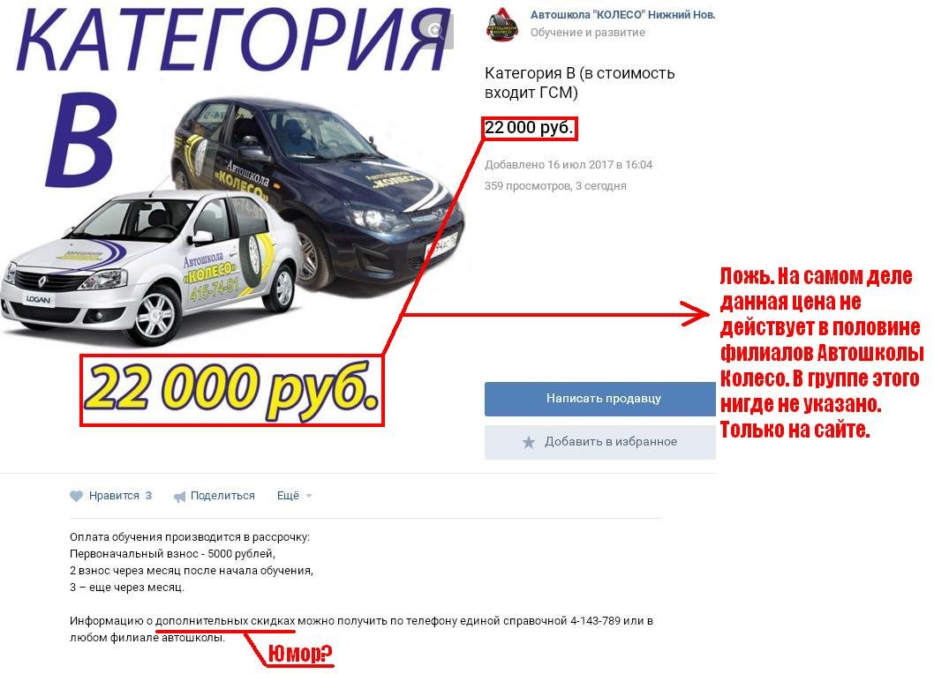Expand the Ещё dropdown menu
Viewport: 934px width, 674px height.
294,496
